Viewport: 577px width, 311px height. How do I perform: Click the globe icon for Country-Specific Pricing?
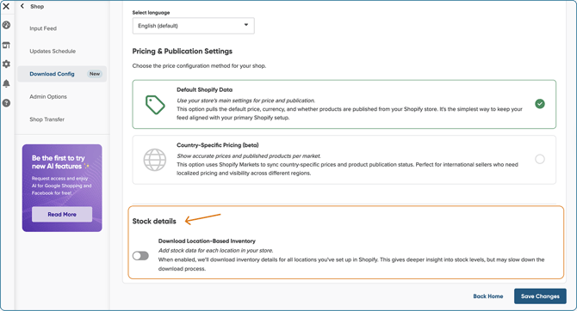(154, 160)
